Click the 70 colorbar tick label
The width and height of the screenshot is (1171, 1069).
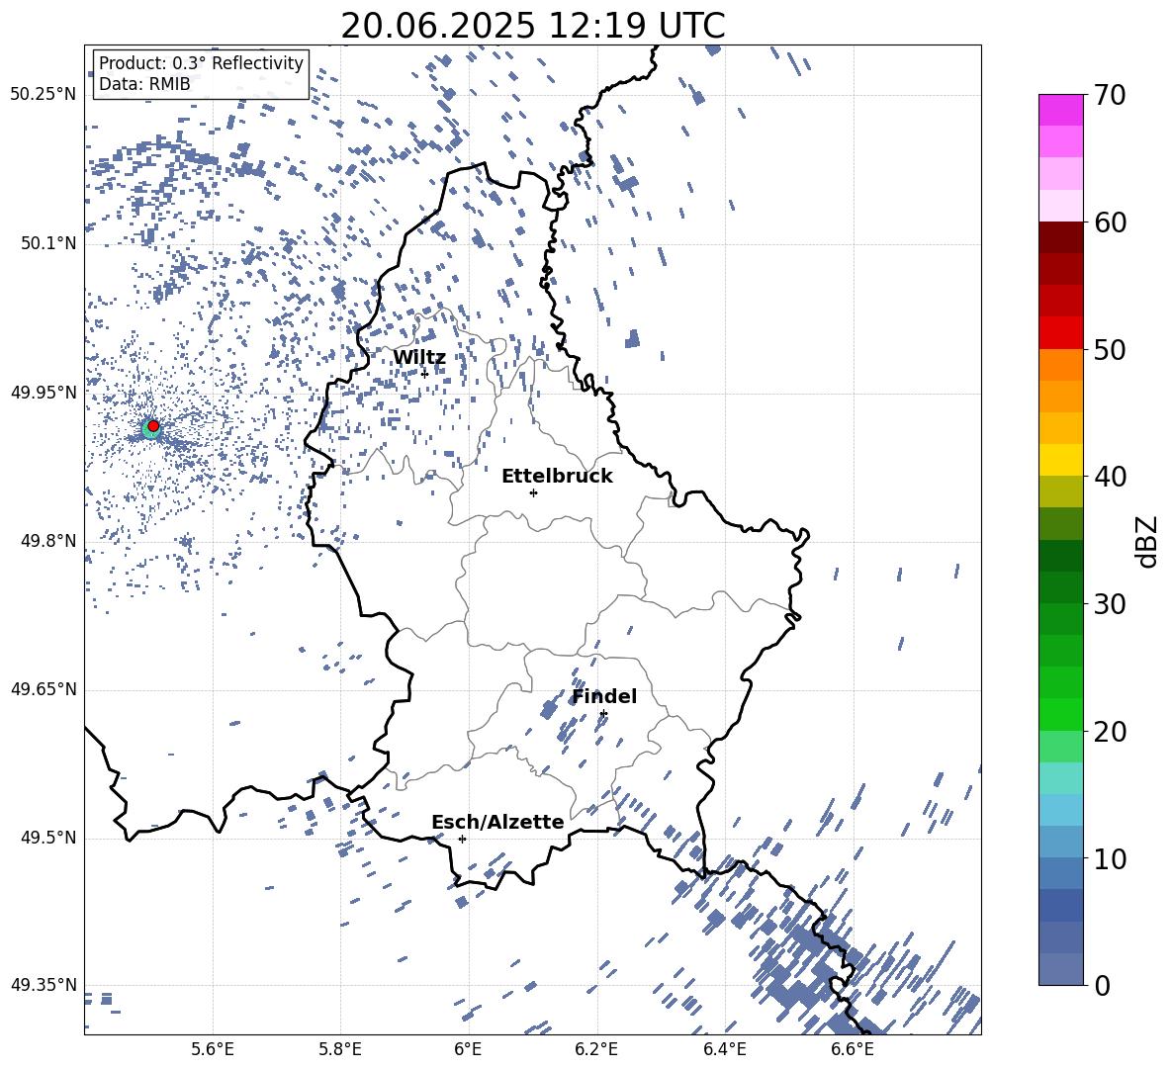coord(1110,95)
